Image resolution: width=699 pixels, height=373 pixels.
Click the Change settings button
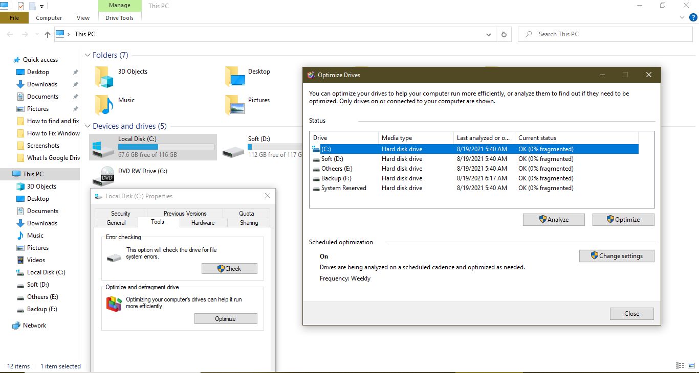pos(617,256)
